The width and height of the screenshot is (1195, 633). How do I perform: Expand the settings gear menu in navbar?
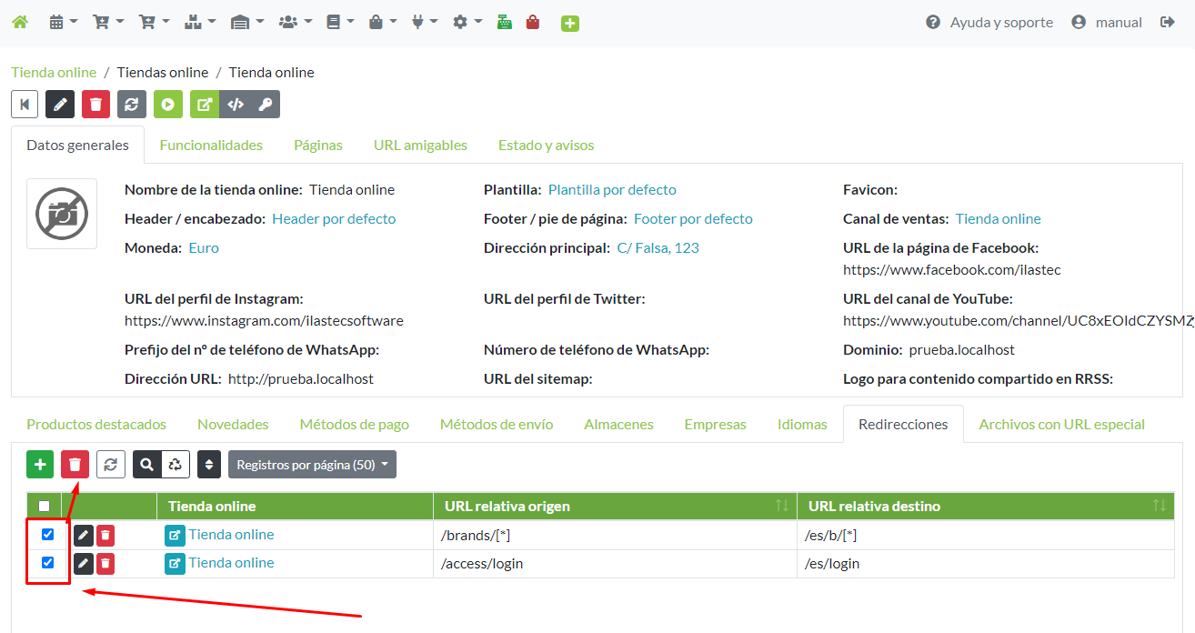pos(467,22)
